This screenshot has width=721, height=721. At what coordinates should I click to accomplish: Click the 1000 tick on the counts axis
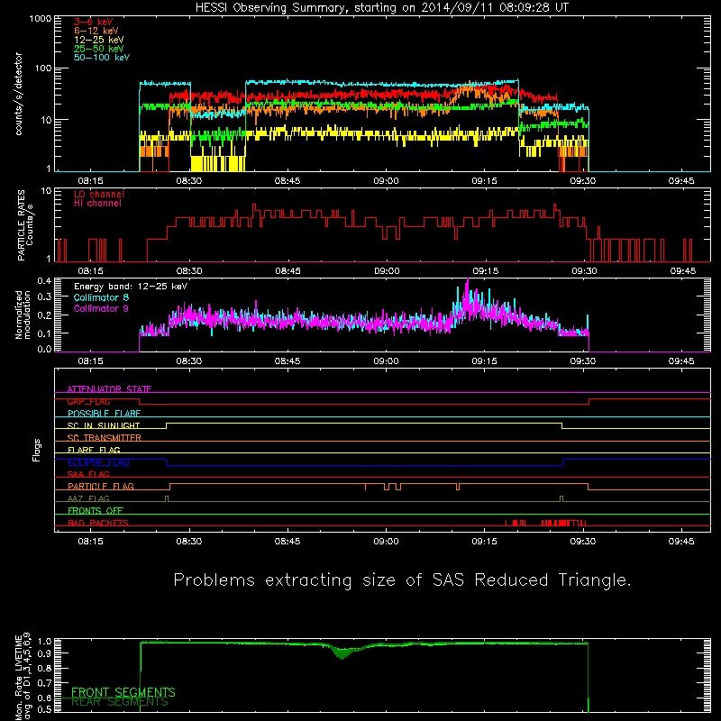click(40, 19)
